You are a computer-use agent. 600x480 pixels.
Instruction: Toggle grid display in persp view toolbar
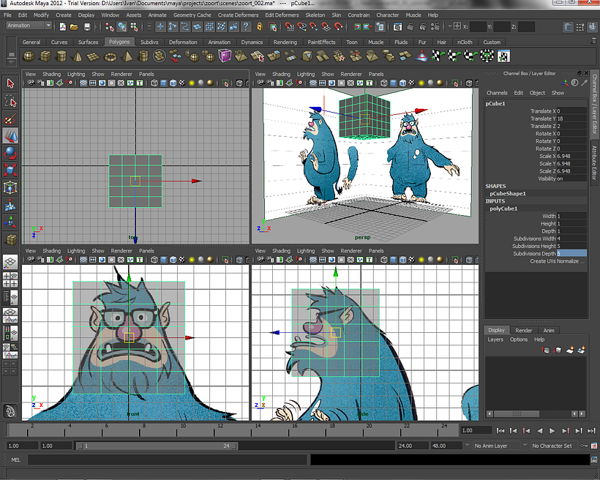pos(313,83)
